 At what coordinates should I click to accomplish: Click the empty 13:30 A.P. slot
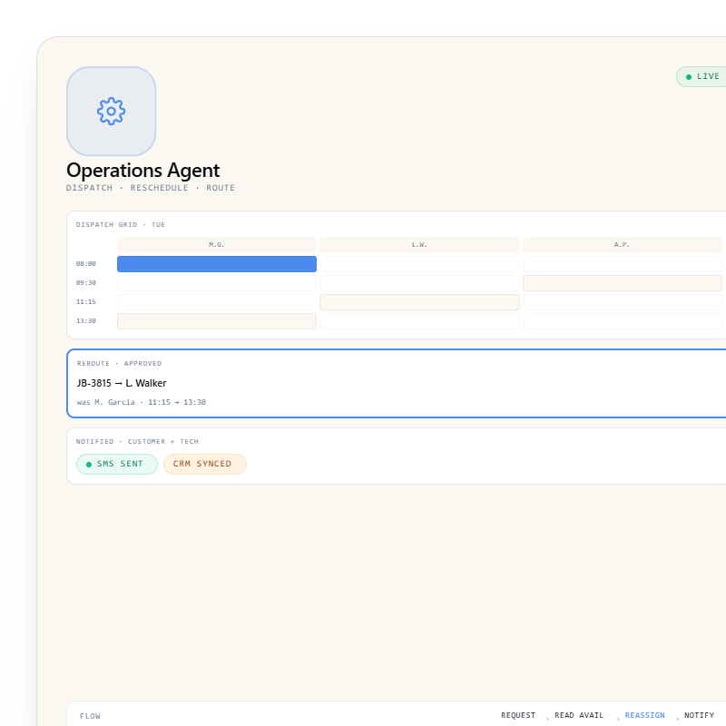pos(623,321)
